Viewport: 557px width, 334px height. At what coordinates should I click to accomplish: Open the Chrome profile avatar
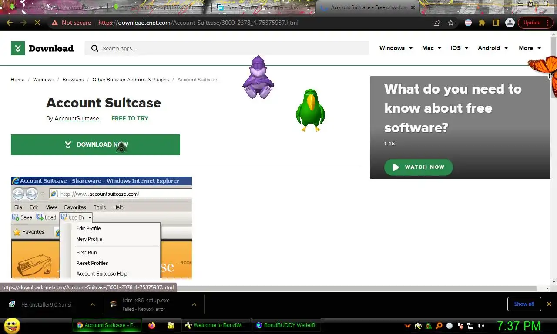(510, 23)
